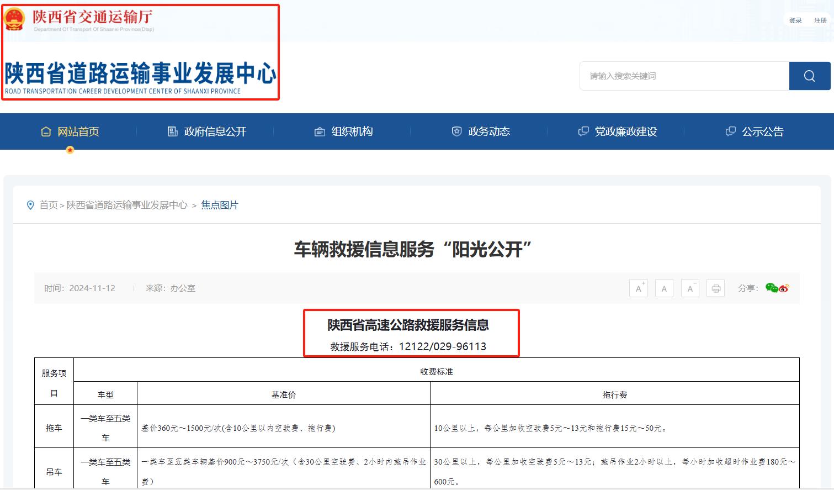The height and width of the screenshot is (490, 834).
Task: Click the printer icon to print the article
Action: tap(716, 288)
